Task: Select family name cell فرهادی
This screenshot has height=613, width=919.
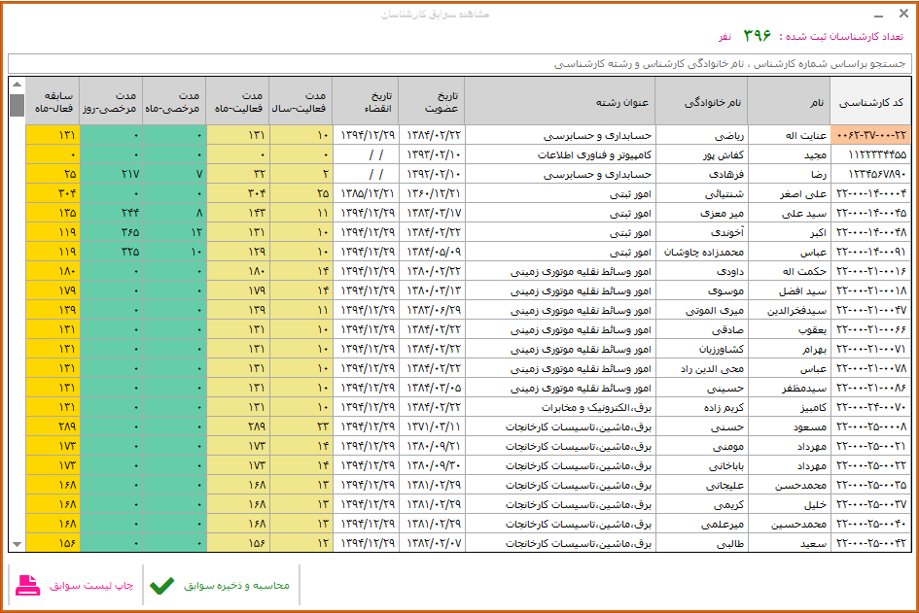Action: 701,174
